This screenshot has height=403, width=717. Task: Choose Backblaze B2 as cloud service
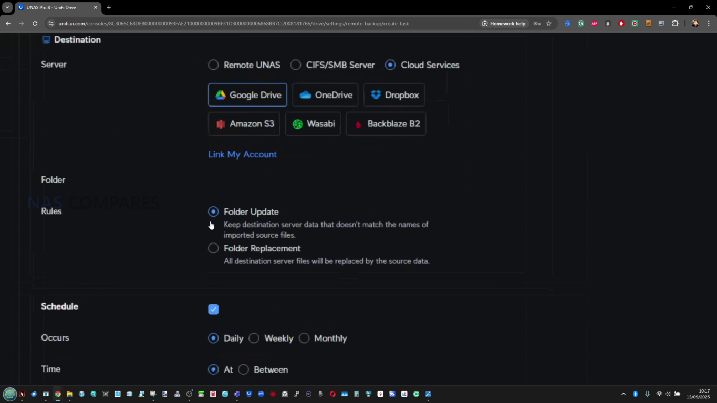coord(386,124)
